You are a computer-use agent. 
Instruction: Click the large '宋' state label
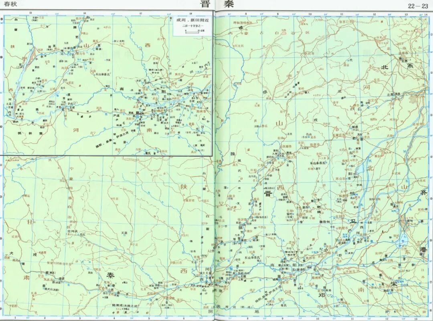tap(394, 283)
